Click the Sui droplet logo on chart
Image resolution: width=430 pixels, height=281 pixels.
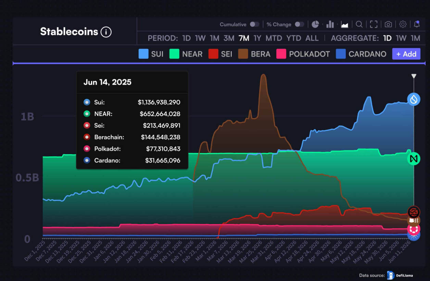coord(414,99)
